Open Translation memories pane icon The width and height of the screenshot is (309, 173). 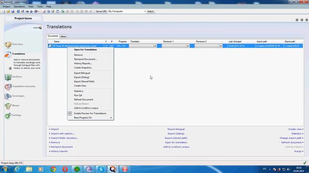(x=8, y=86)
